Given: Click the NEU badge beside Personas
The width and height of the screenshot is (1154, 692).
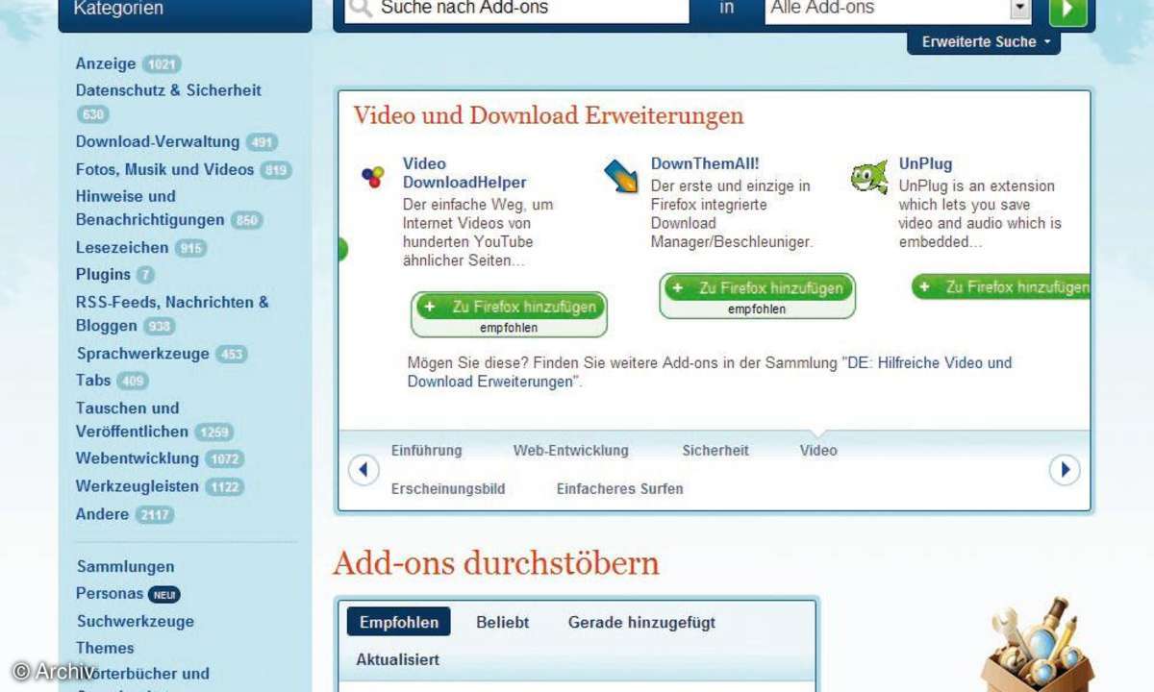Looking at the screenshot, I should [164, 595].
